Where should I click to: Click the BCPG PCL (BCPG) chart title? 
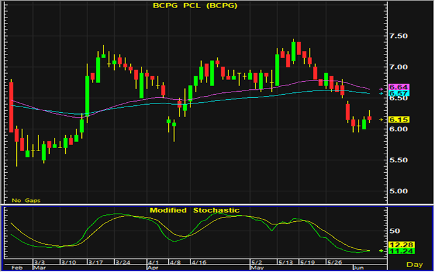click(195, 6)
